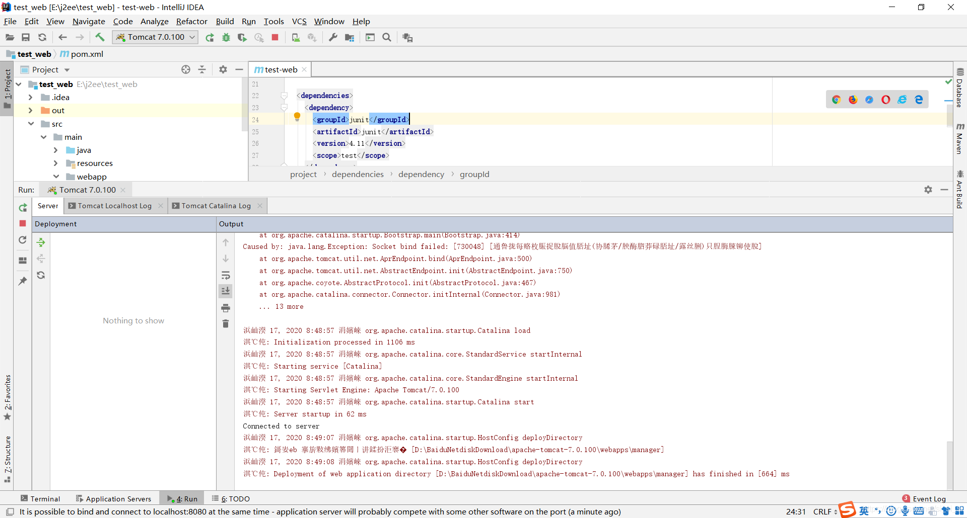
Task: Print the console output
Action: tap(225, 308)
